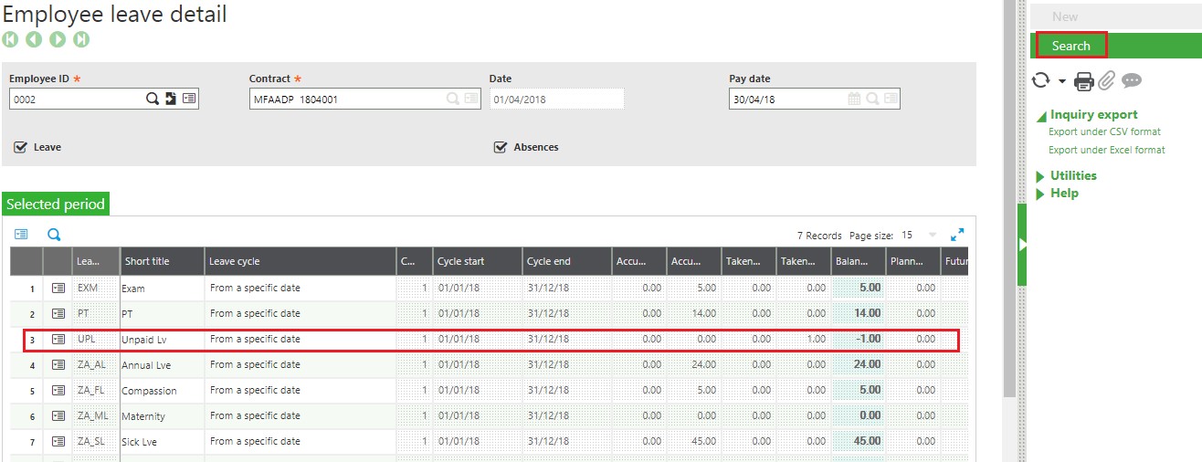Click the green Search button
Viewport: 1202px width, 462px height.
click(1070, 46)
